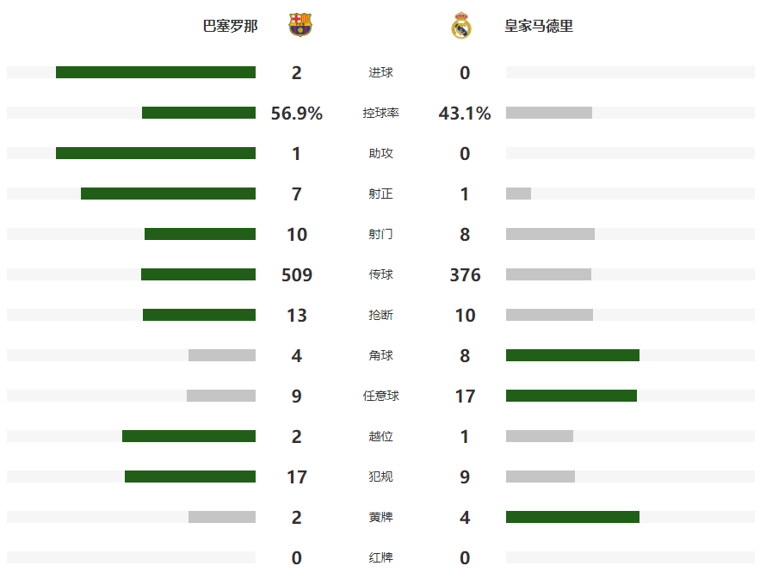Viewport: 760px width, 572px height.
Task: Select the 犯规 stat label
Action: point(380,477)
